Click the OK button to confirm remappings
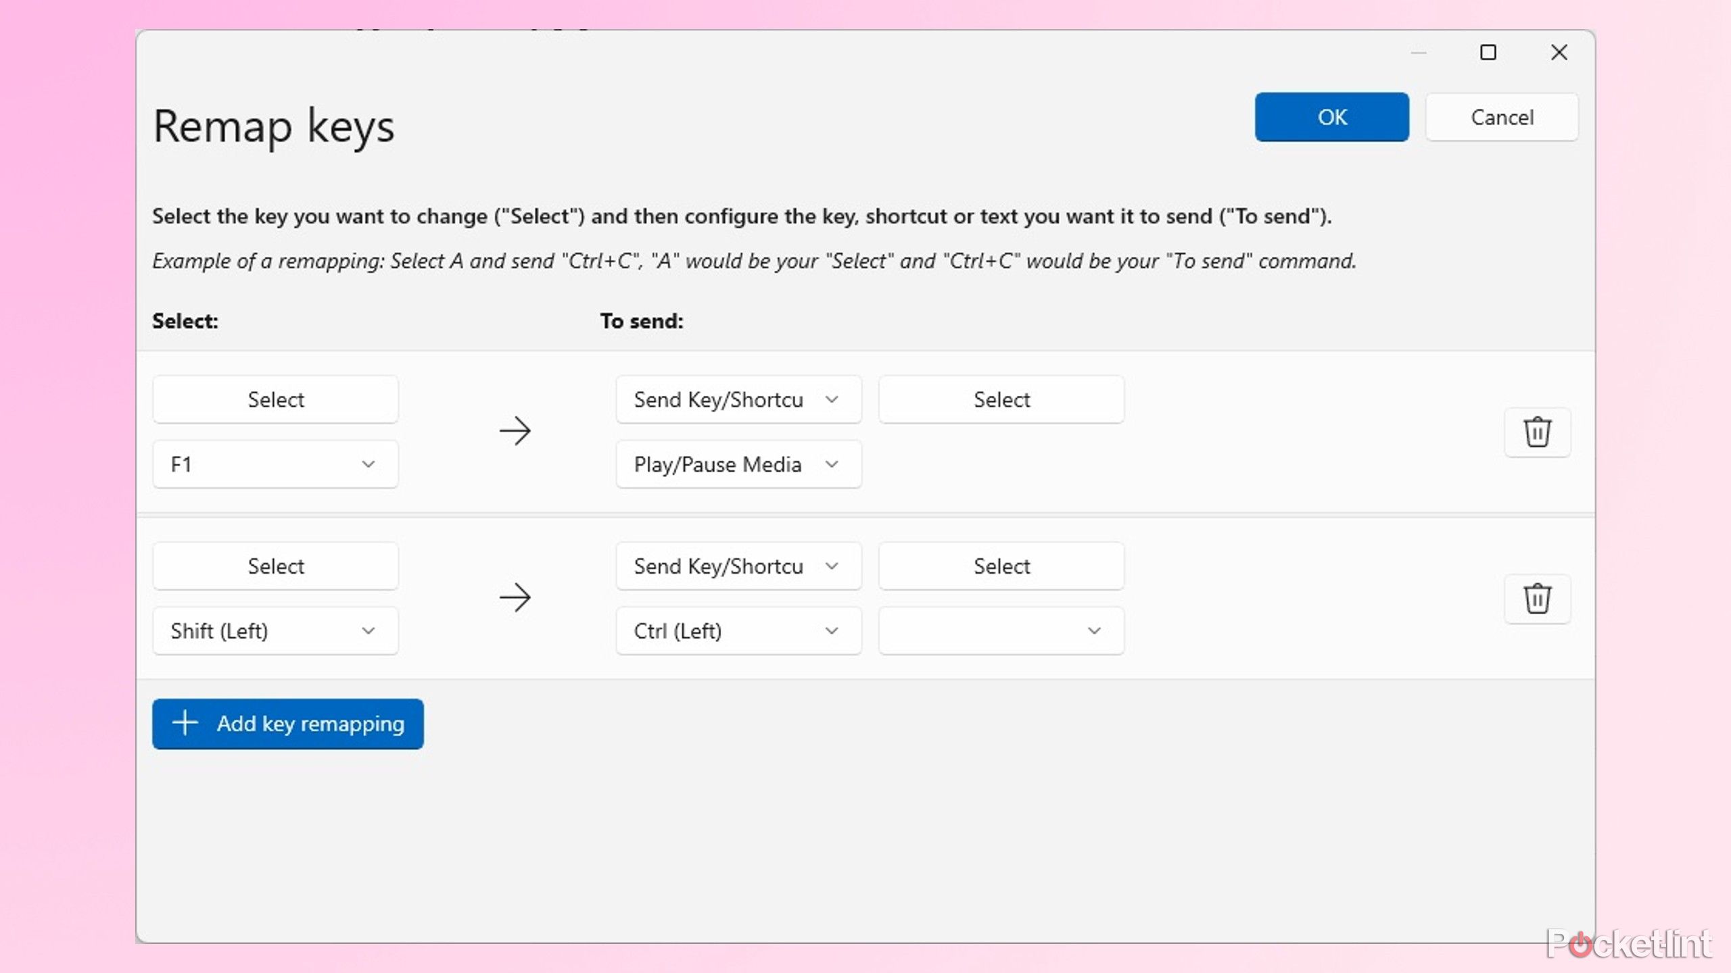The height and width of the screenshot is (973, 1731). [x=1331, y=116]
